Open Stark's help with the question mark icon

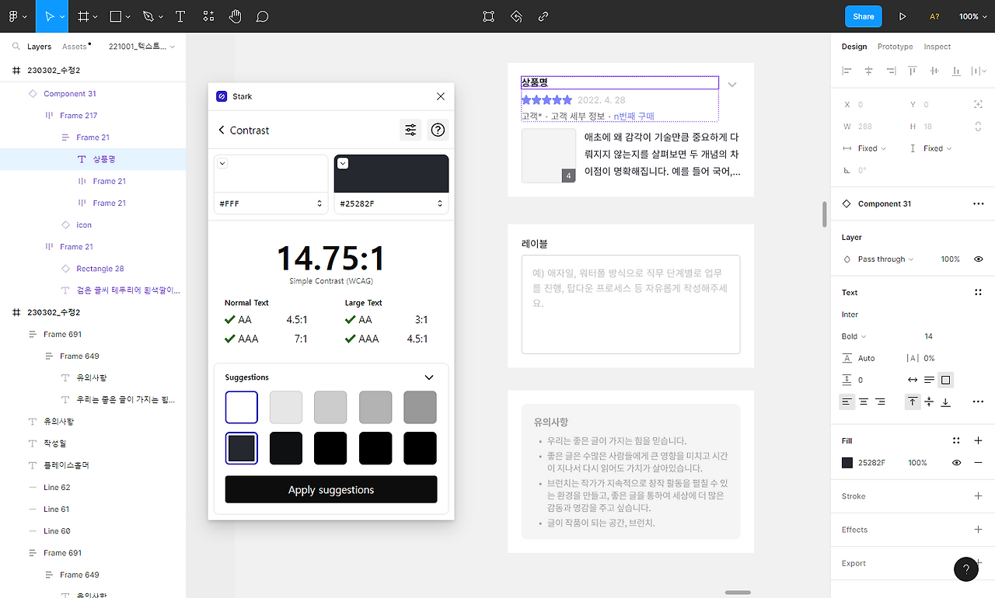(x=437, y=130)
